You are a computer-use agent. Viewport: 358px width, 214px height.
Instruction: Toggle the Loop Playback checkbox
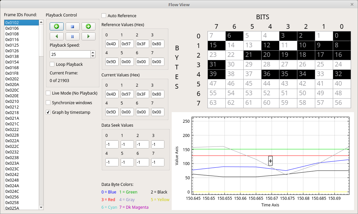[x=52, y=64]
